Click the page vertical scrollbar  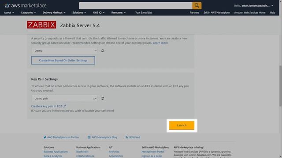tap(280, 86)
